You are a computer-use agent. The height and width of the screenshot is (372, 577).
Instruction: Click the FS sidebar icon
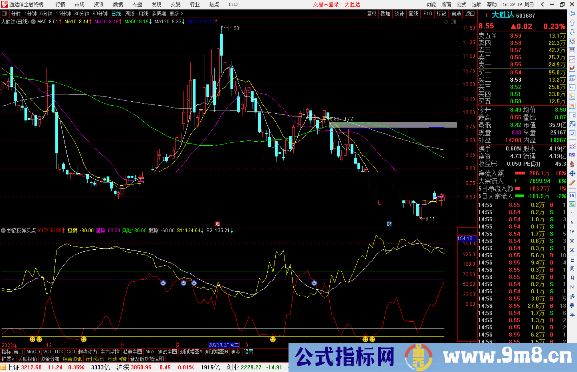tap(572, 195)
